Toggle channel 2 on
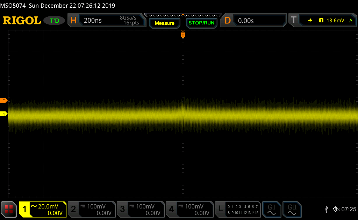Viewport: 358px width, 220px height. (73, 209)
